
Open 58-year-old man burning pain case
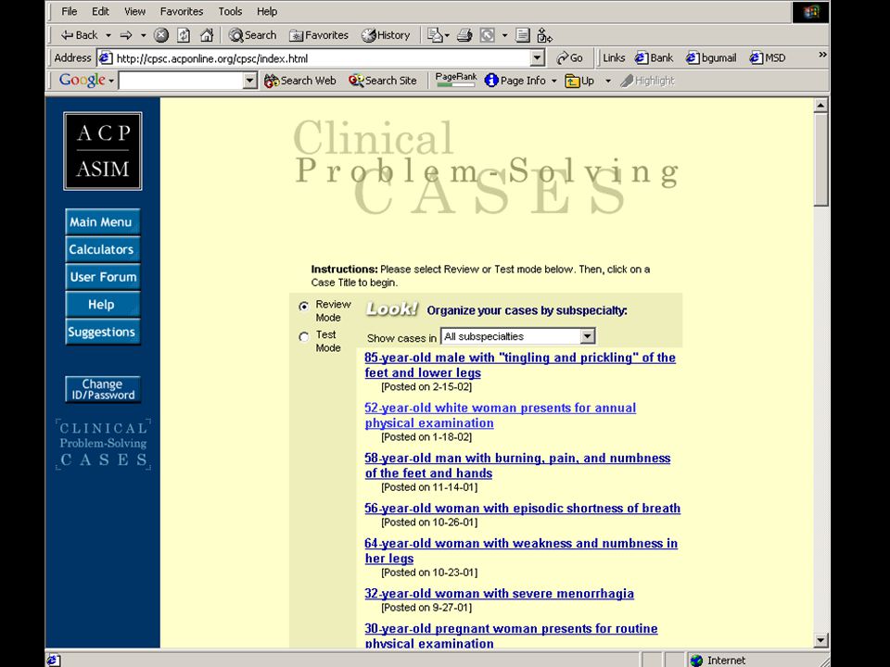pyautogui.click(x=517, y=465)
